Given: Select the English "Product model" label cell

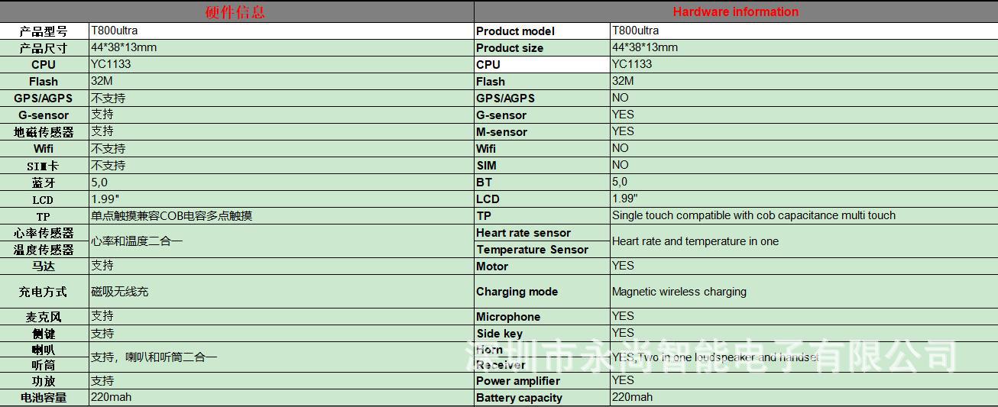Looking at the screenshot, I should click(x=542, y=31).
